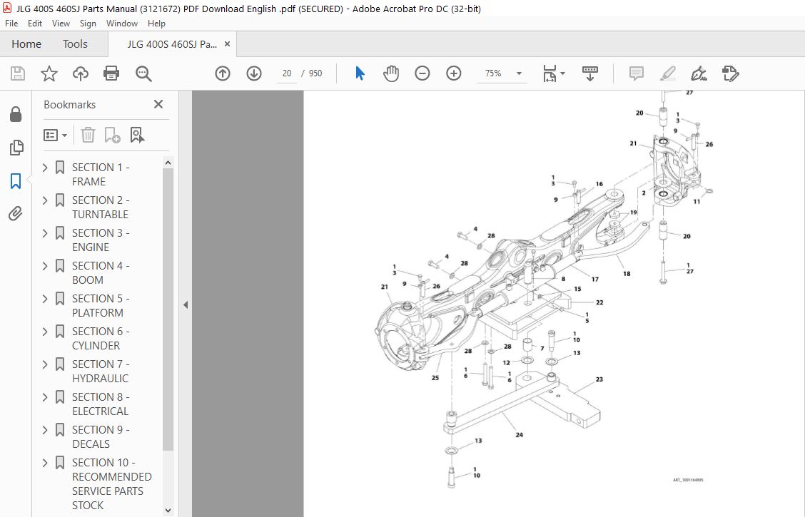The width and height of the screenshot is (805, 517).
Task: Open security lock panel in sidebar
Action: (x=16, y=114)
